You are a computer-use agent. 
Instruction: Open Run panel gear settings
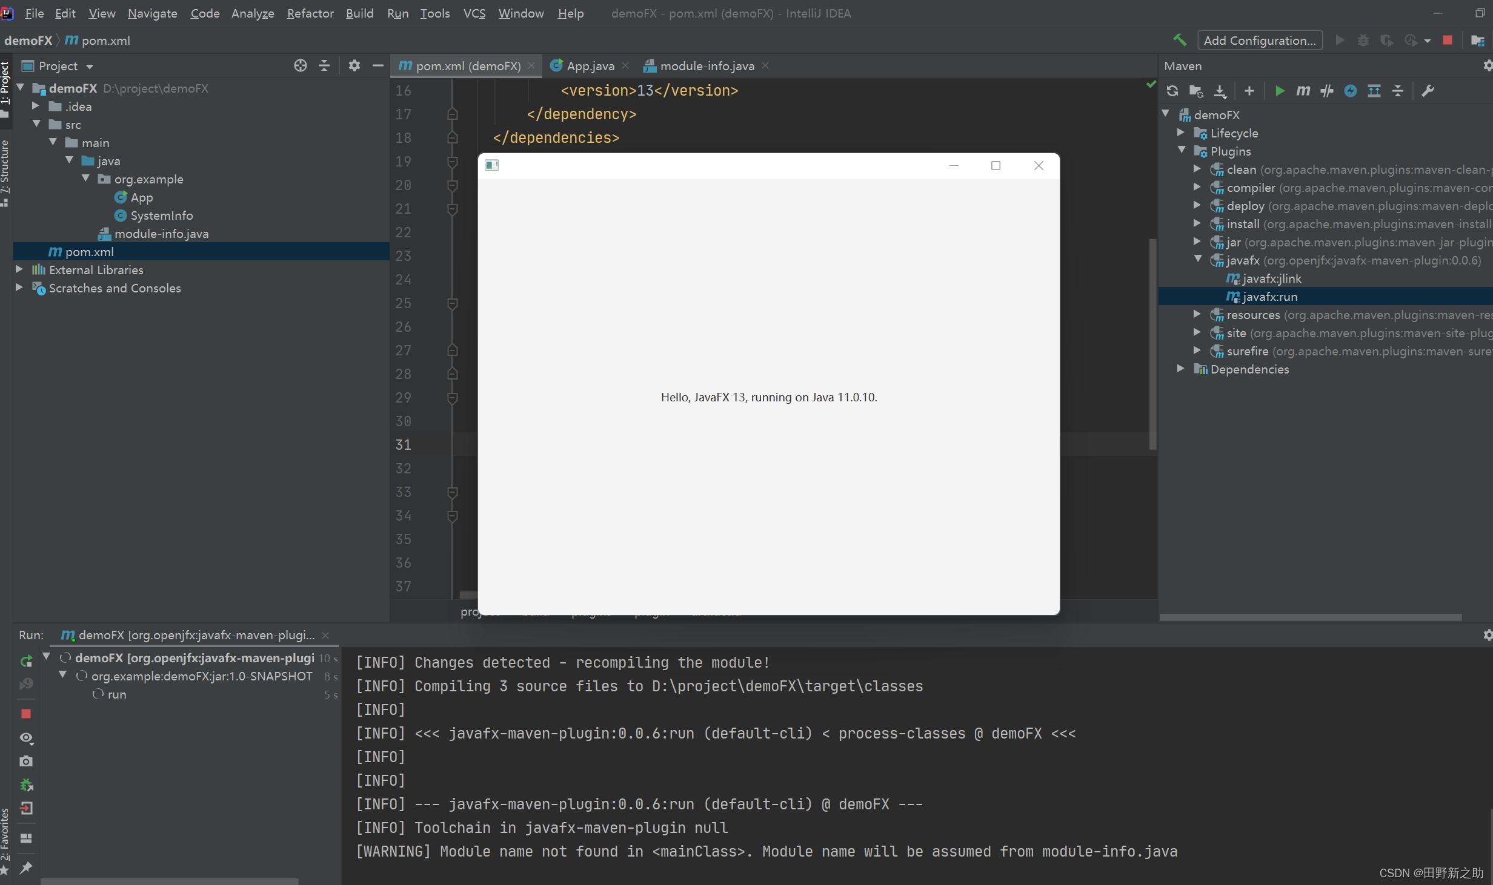(1488, 634)
